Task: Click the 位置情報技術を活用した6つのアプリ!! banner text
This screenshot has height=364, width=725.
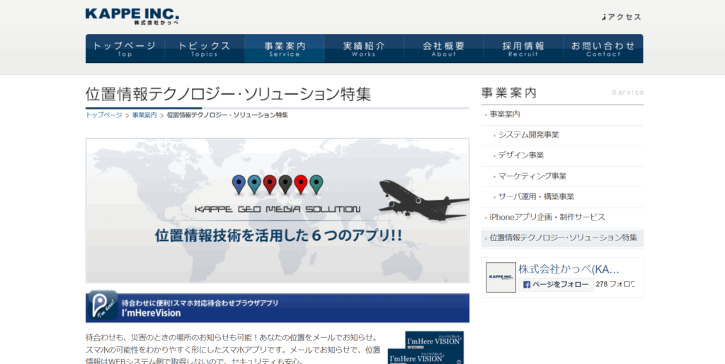Action: 278,235
